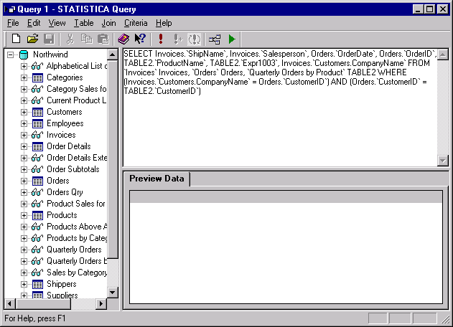
Task: Select the Shippers table item
Action: [61, 284]
